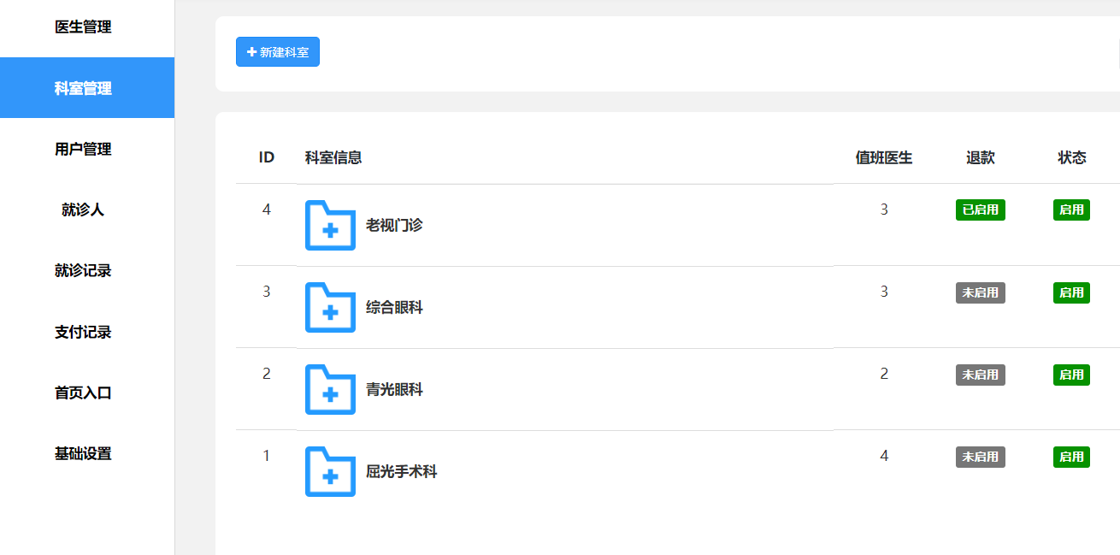The image size is (1120, 555).
Task: Select 首页入口 in the sidebar
Action: [x=83, y=393]
